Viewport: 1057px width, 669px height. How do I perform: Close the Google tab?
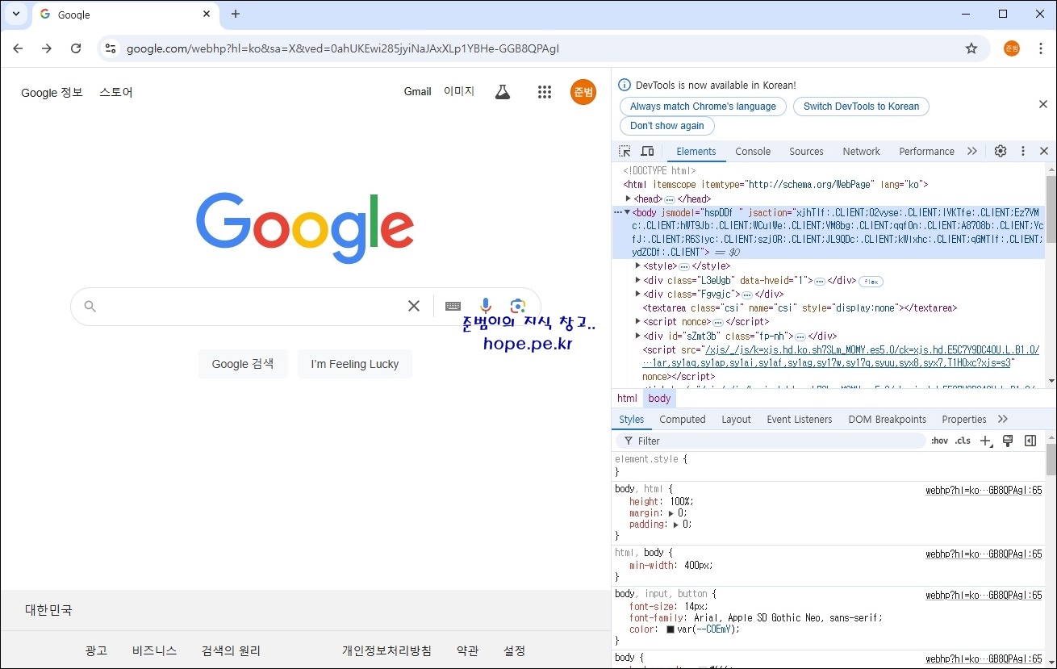pos(207,14)
